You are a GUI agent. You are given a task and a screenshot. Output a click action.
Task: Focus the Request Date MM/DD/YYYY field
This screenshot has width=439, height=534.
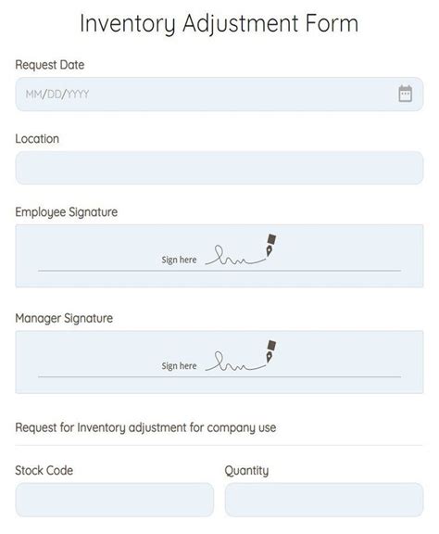219,94
